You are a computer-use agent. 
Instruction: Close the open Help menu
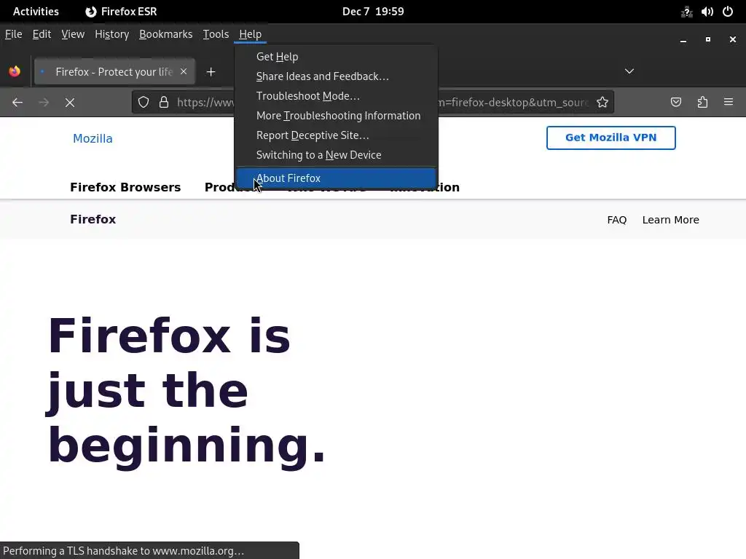pyautogui.click(x=251, y=34)
